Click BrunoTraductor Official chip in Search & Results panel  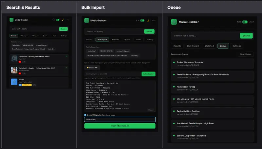(x=28, y=49)
